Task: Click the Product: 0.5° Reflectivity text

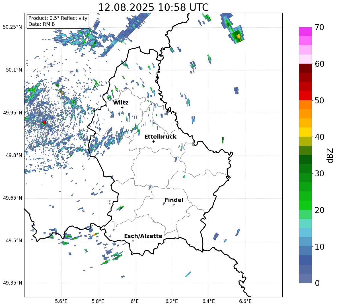Action: [x=58, y=18]
